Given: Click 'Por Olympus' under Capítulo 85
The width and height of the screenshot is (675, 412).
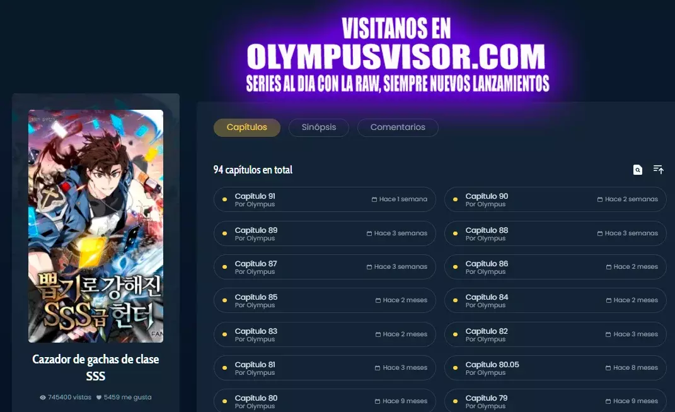Looking at the screenshot, I should click(255, 305).
